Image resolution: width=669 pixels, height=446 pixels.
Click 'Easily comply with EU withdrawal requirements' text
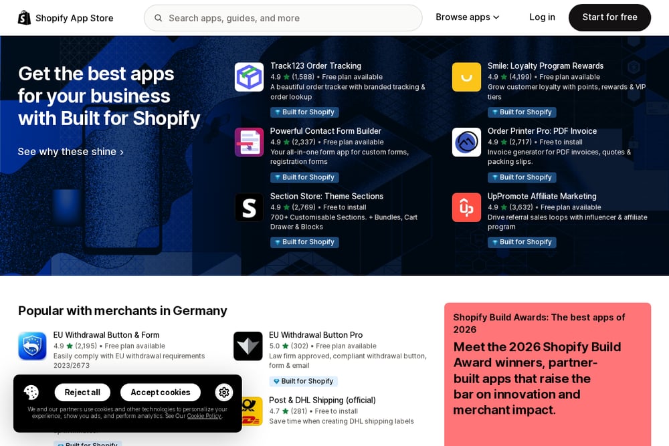129,360
